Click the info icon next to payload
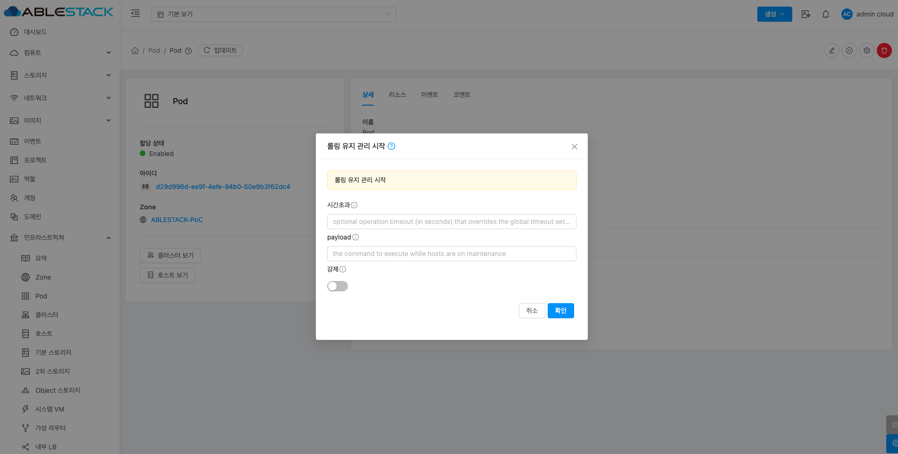The width and height of the screenshot is (898, 454). pyautogui.click(x=356, y=237)
